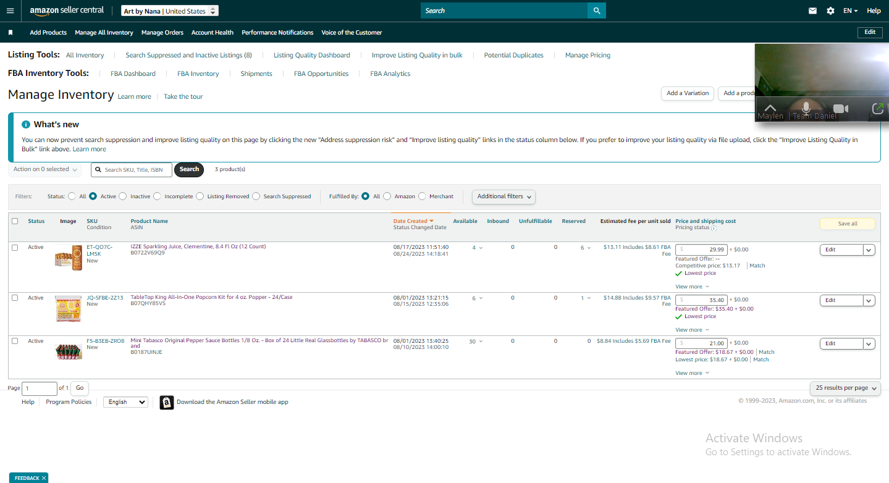Select the IZZE Sparkling Juice row checkbox

tap(15, 247)
